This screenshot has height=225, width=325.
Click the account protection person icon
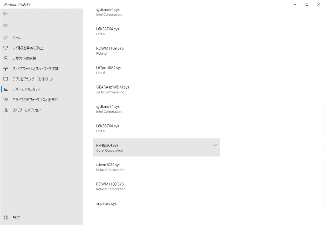point(5,58)
